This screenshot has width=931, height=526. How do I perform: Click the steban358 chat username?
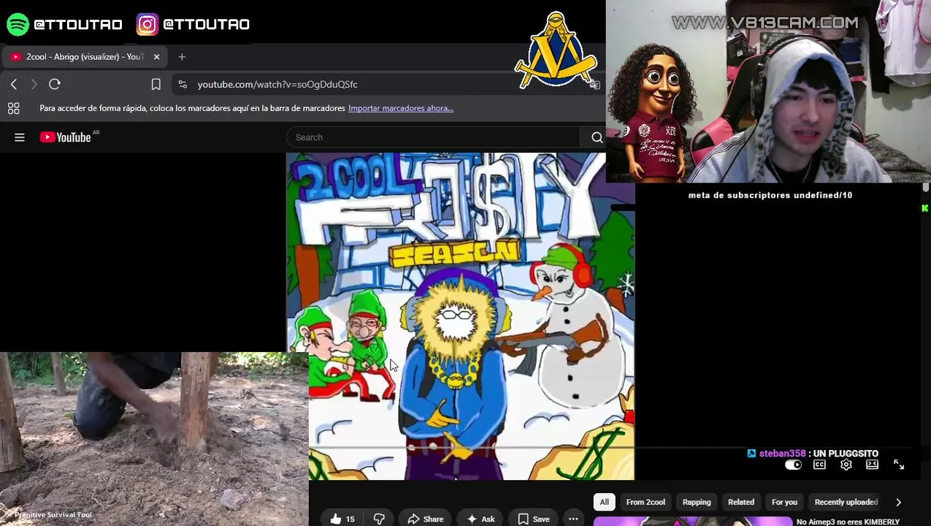782,454
